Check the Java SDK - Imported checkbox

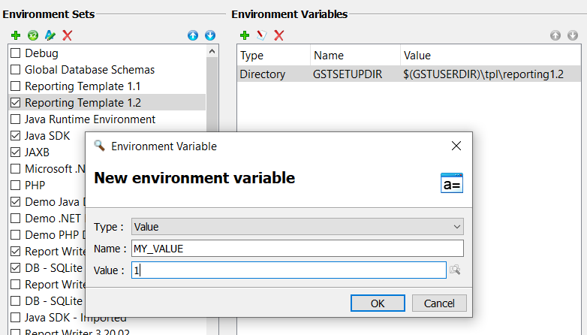click(x=15, y=318)
